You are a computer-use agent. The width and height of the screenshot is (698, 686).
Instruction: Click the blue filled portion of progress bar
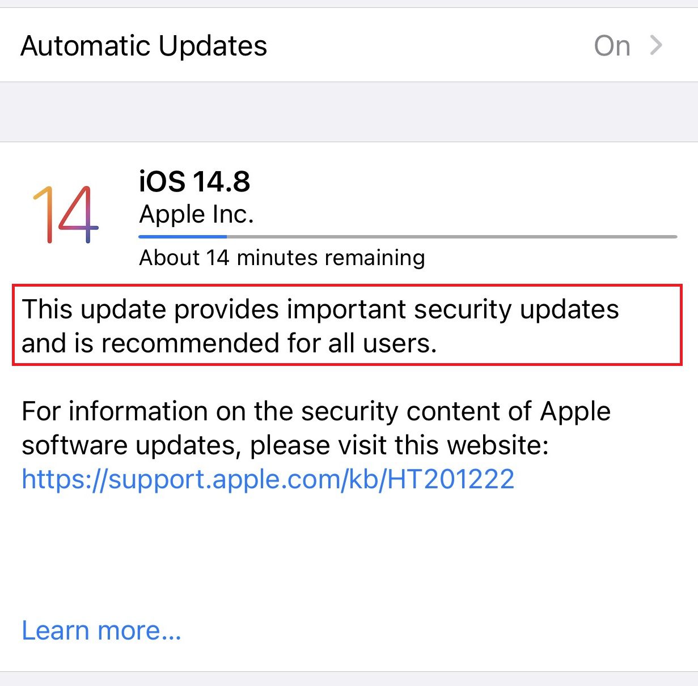click(183, 237)
